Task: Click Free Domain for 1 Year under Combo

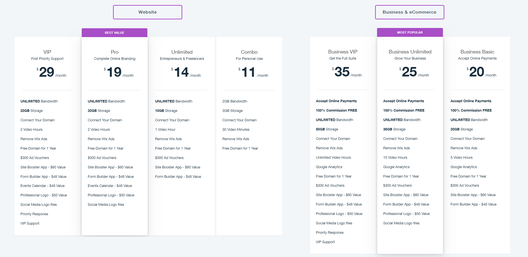Action: [x=240, y=148]
